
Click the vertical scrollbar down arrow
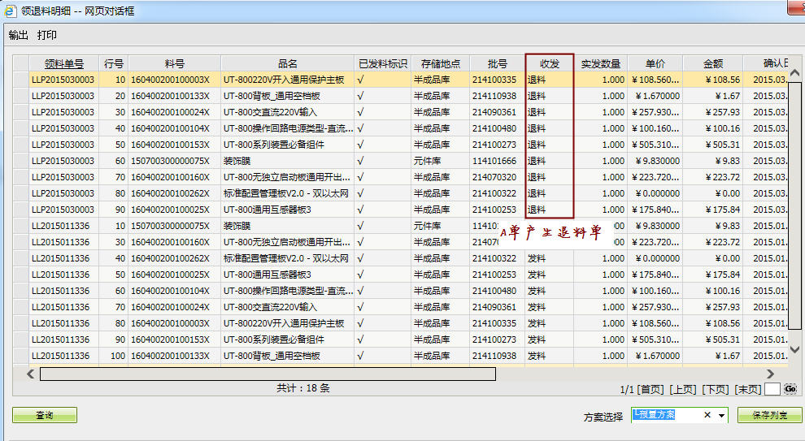(794, 349)
